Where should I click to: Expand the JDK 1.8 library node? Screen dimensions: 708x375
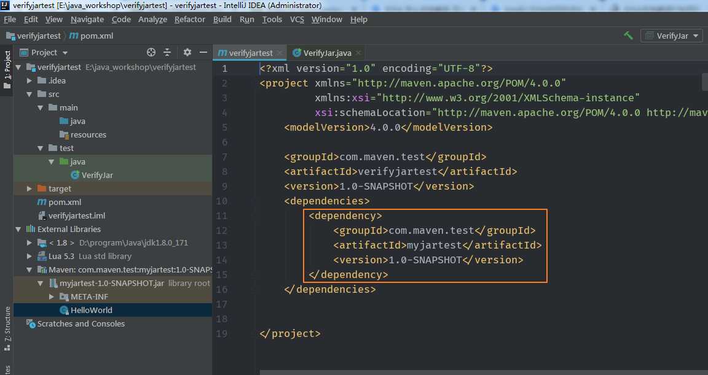(29, 243)
